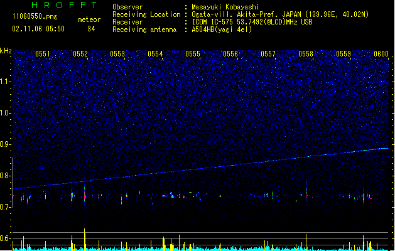Click the 0557 time marker
This screenshot has width=395, height=251.
(268, 54)
